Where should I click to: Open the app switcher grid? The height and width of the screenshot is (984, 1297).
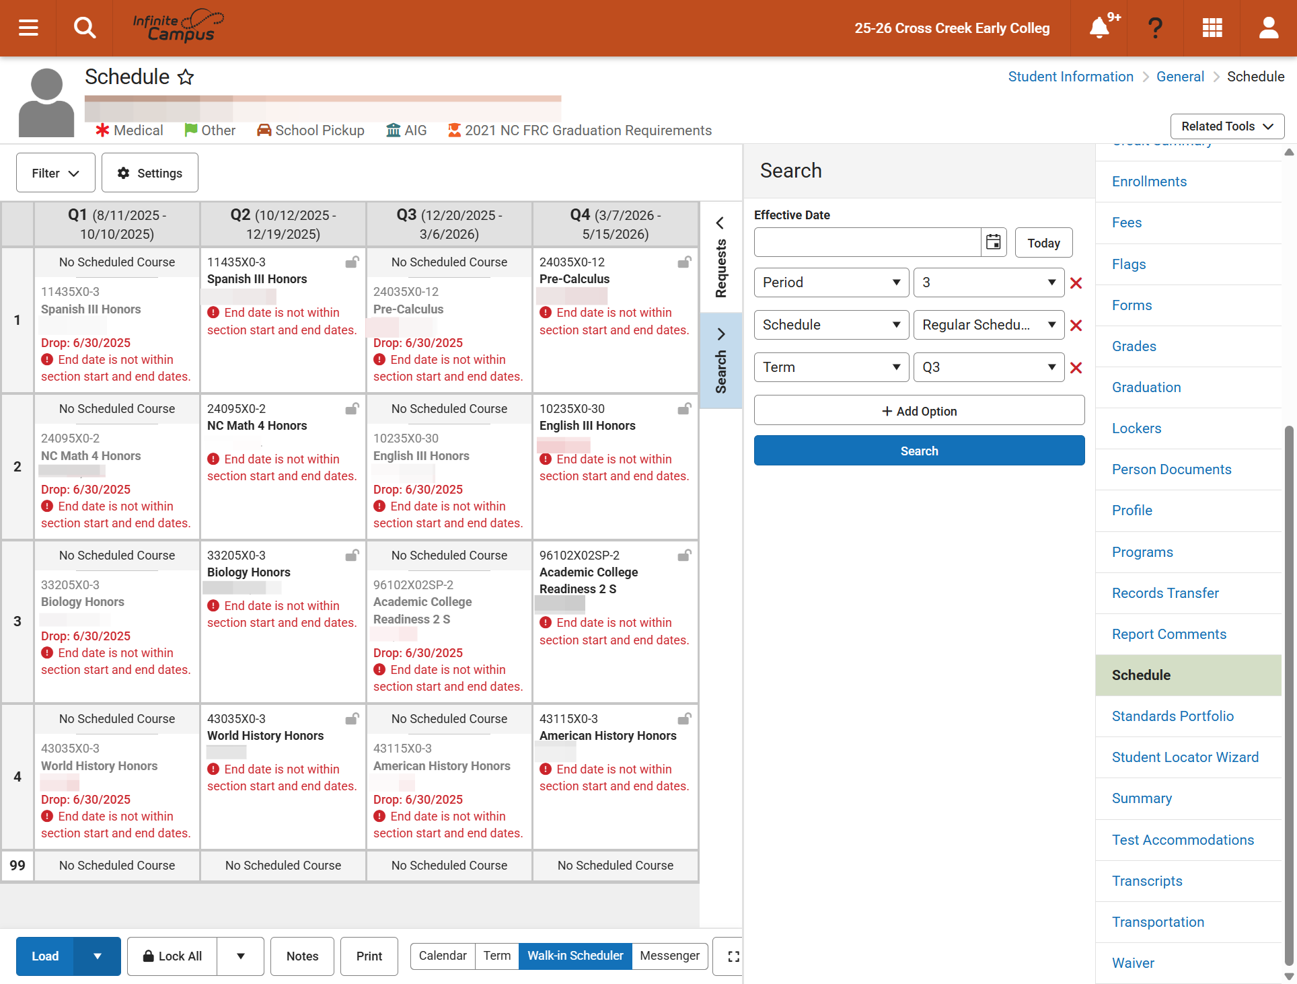(x=1212, y=28)
